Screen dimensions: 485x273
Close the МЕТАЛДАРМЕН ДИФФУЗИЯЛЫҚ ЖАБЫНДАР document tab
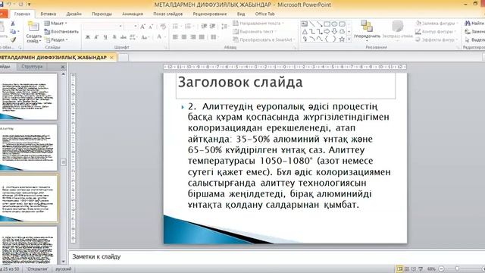[111, 58]
